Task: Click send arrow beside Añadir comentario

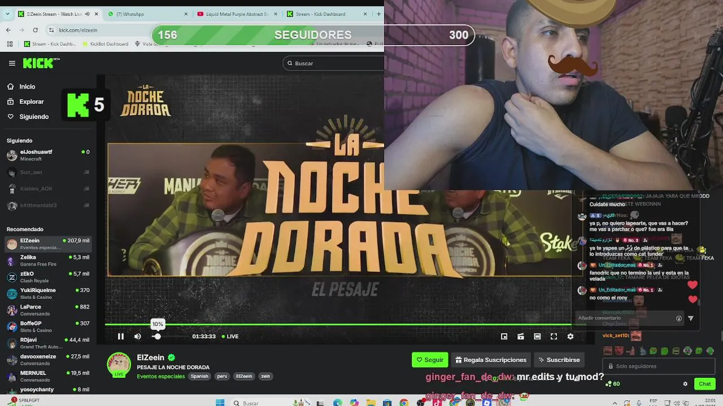Action: click(x=690, y=318)
